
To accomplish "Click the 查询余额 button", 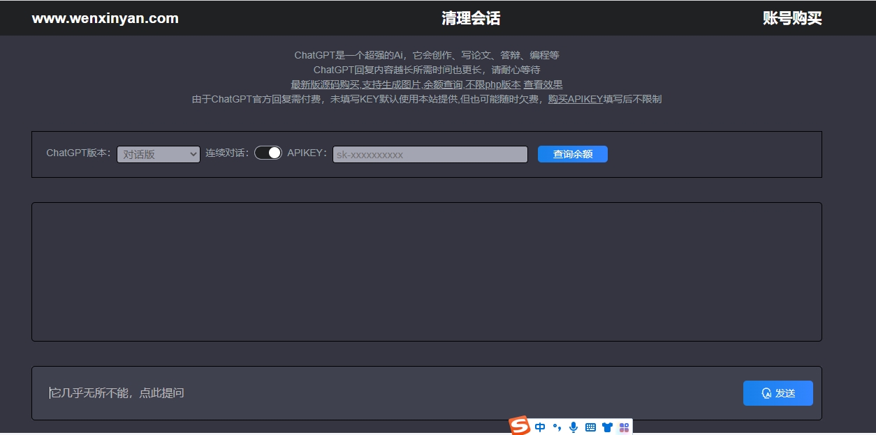I will [573, 154].
